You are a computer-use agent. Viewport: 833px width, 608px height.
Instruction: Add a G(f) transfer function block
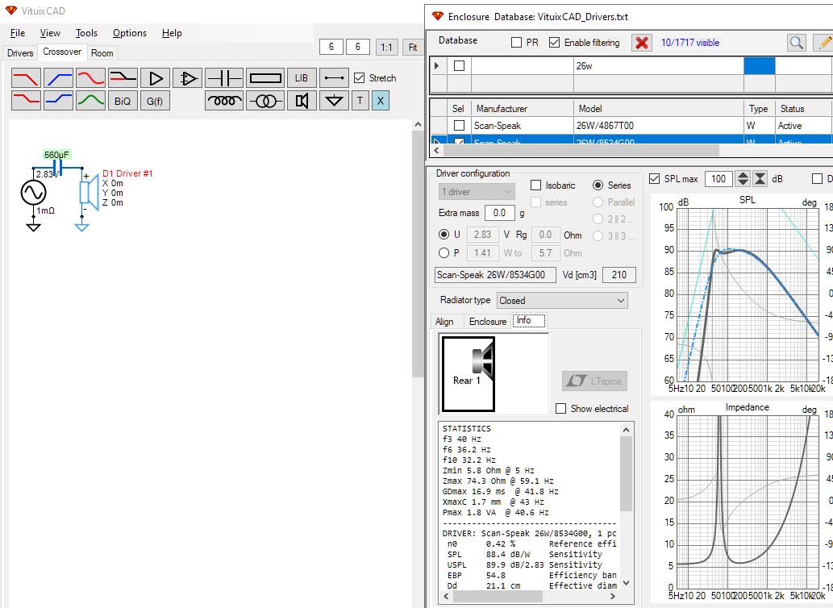click(x=155, y=100)
